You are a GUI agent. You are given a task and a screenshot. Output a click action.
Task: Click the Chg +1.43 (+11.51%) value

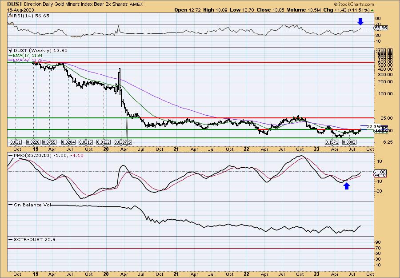pyautogui.click(x=346, y=10)
